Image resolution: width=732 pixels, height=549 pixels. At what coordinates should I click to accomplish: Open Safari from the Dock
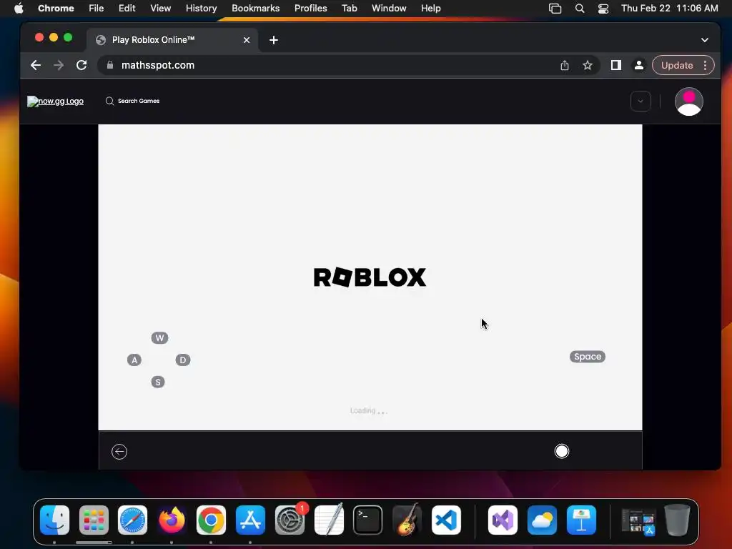pyautogui.click(x=132, y=520)
